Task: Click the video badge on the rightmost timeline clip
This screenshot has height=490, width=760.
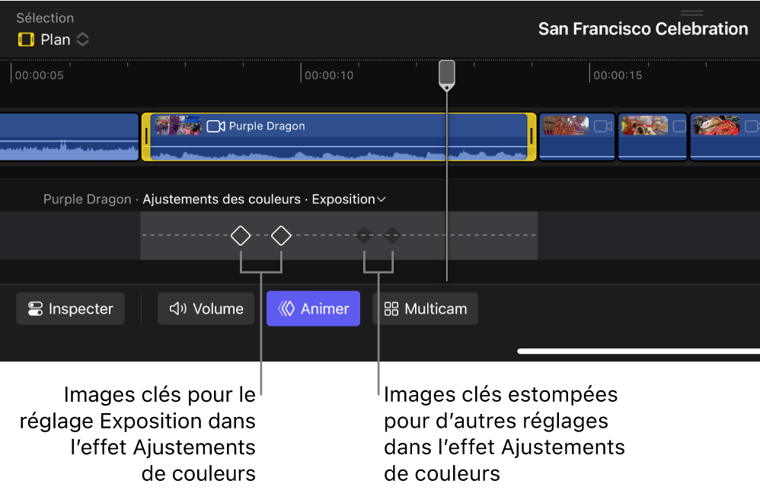Action: [751, 127]
